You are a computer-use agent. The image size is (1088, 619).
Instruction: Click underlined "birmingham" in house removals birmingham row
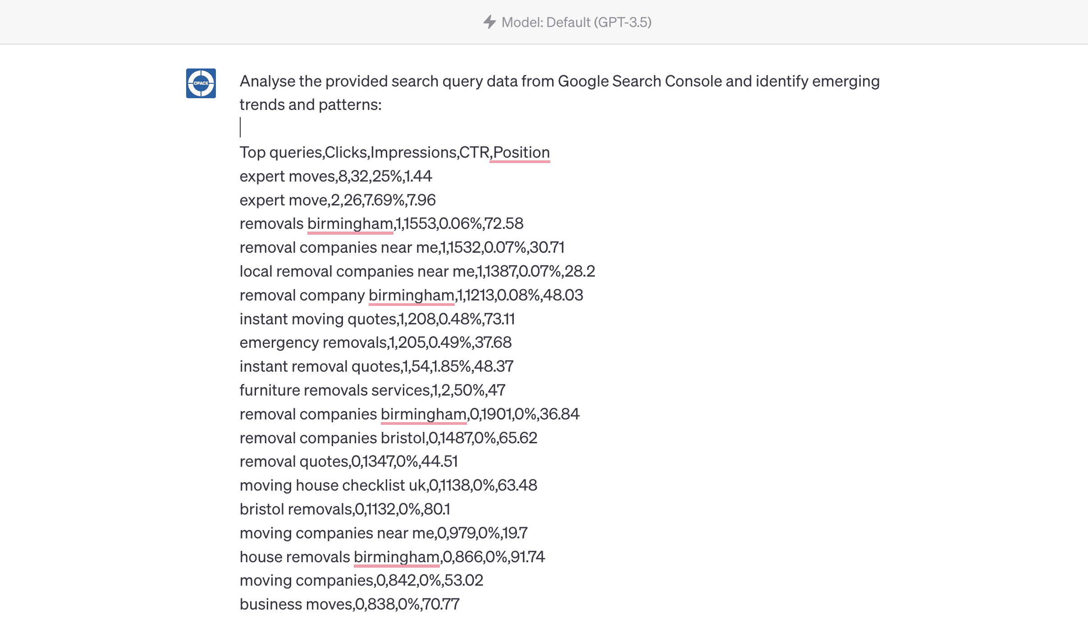pos(396,556)
